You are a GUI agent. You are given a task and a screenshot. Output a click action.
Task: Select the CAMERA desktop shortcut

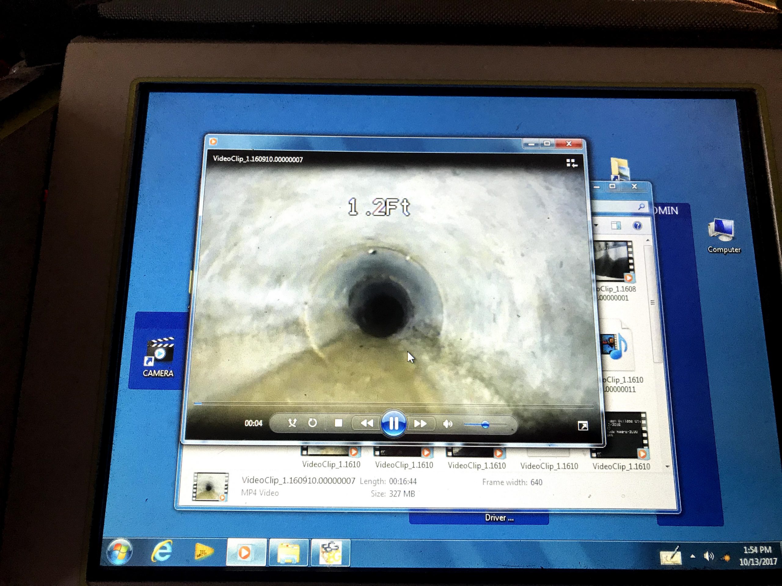pos(158,357)
